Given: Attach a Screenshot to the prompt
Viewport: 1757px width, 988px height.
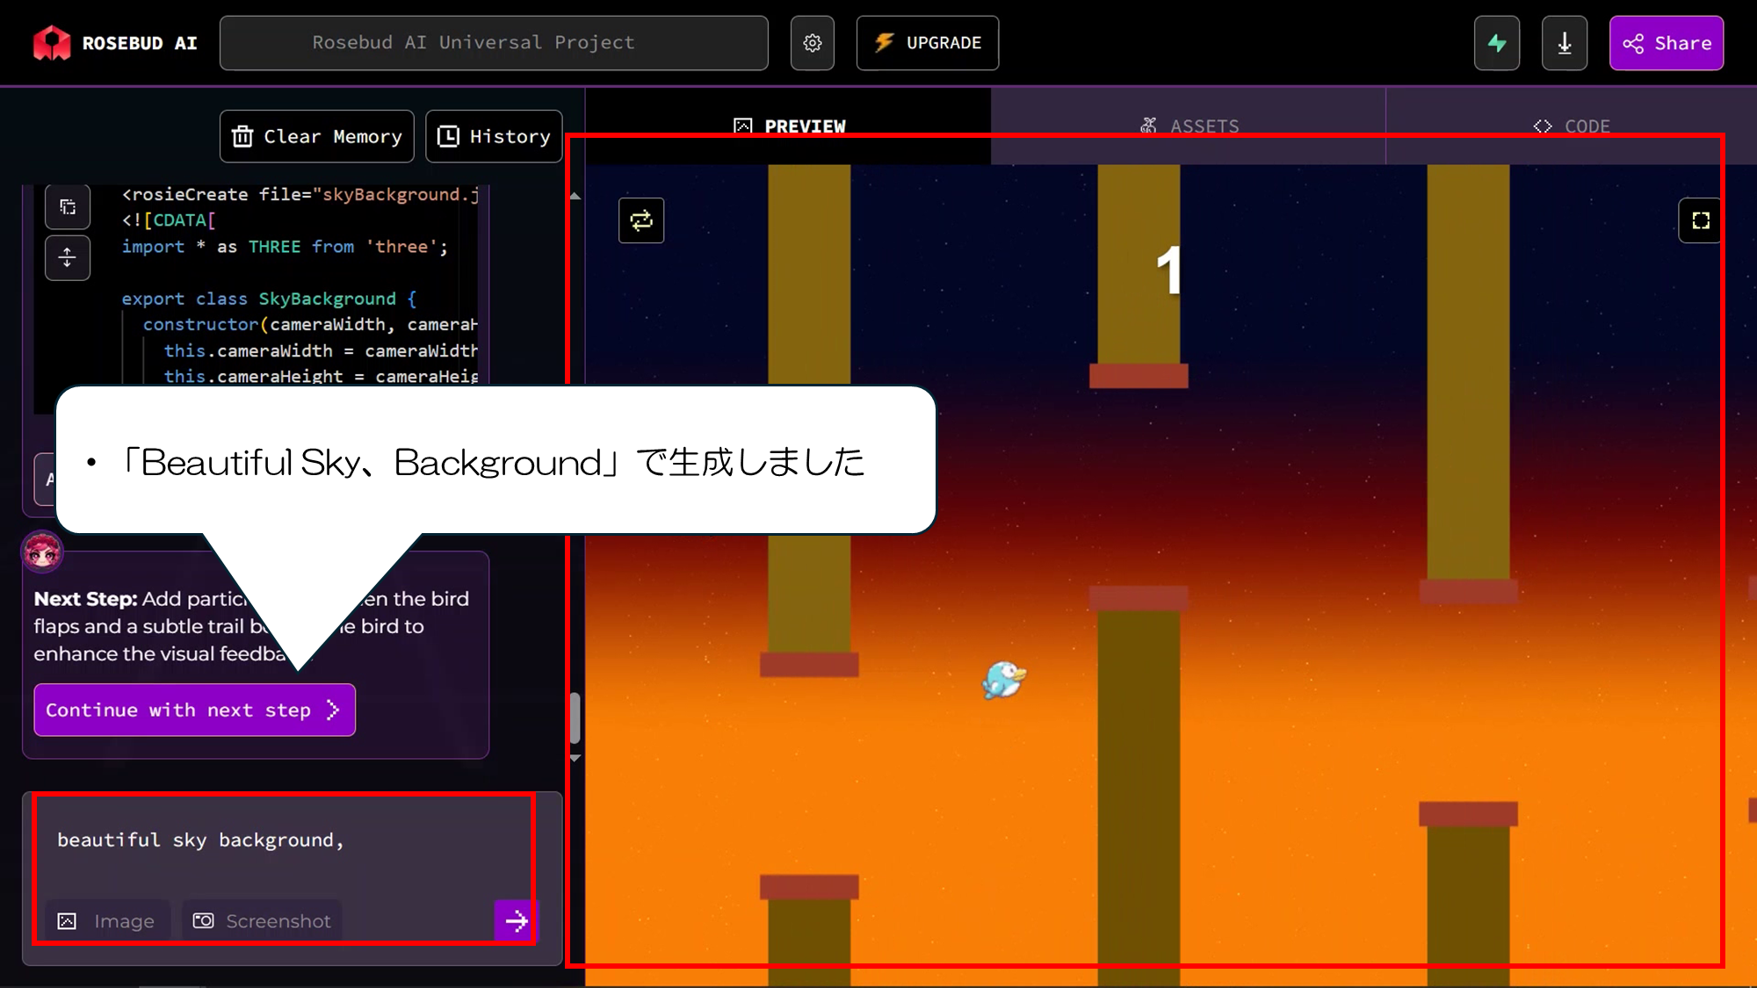Looking at the screenshot, I should coord(263,921).
